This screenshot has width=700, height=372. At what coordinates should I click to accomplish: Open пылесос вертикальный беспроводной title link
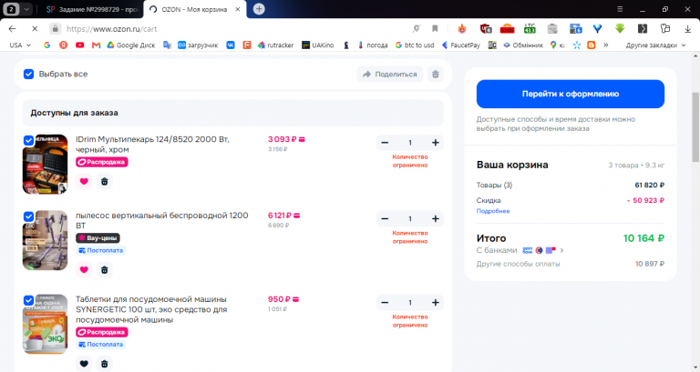[161, 220]
